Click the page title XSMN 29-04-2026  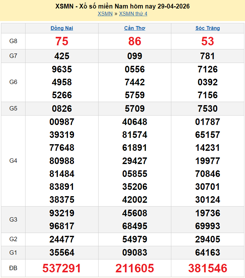click(122, 6)
